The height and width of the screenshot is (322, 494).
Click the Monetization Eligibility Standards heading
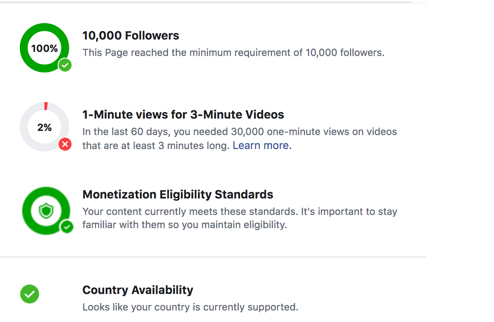[x=178, y=194]
